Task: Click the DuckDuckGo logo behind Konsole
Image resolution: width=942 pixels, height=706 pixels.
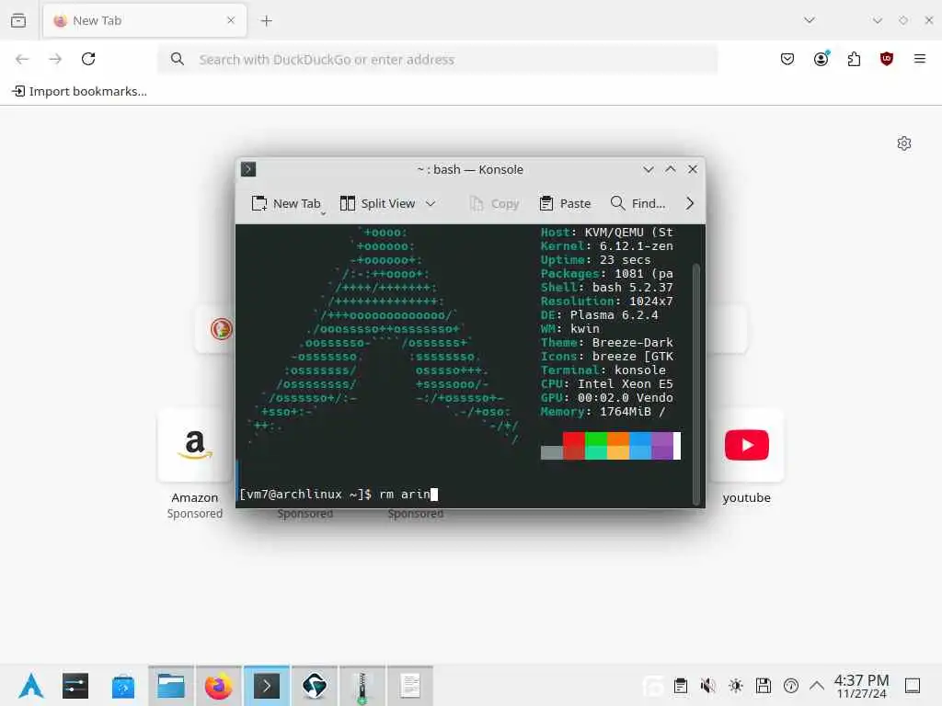Action: 221,329
